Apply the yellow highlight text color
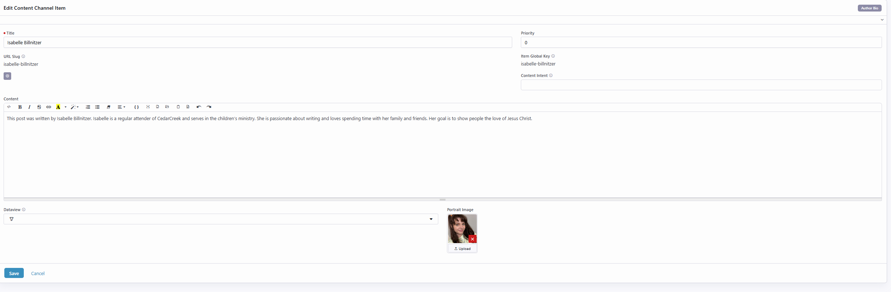891x292 pixels. tap(58, 107)
